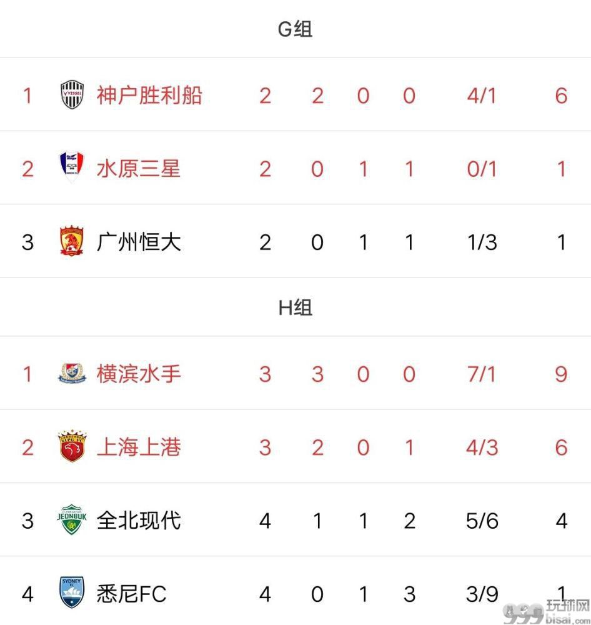Image resolution: width=591 pixels, height=625 pixels.
Task: Open the 全北现代 team name
Action: (139, 521)
